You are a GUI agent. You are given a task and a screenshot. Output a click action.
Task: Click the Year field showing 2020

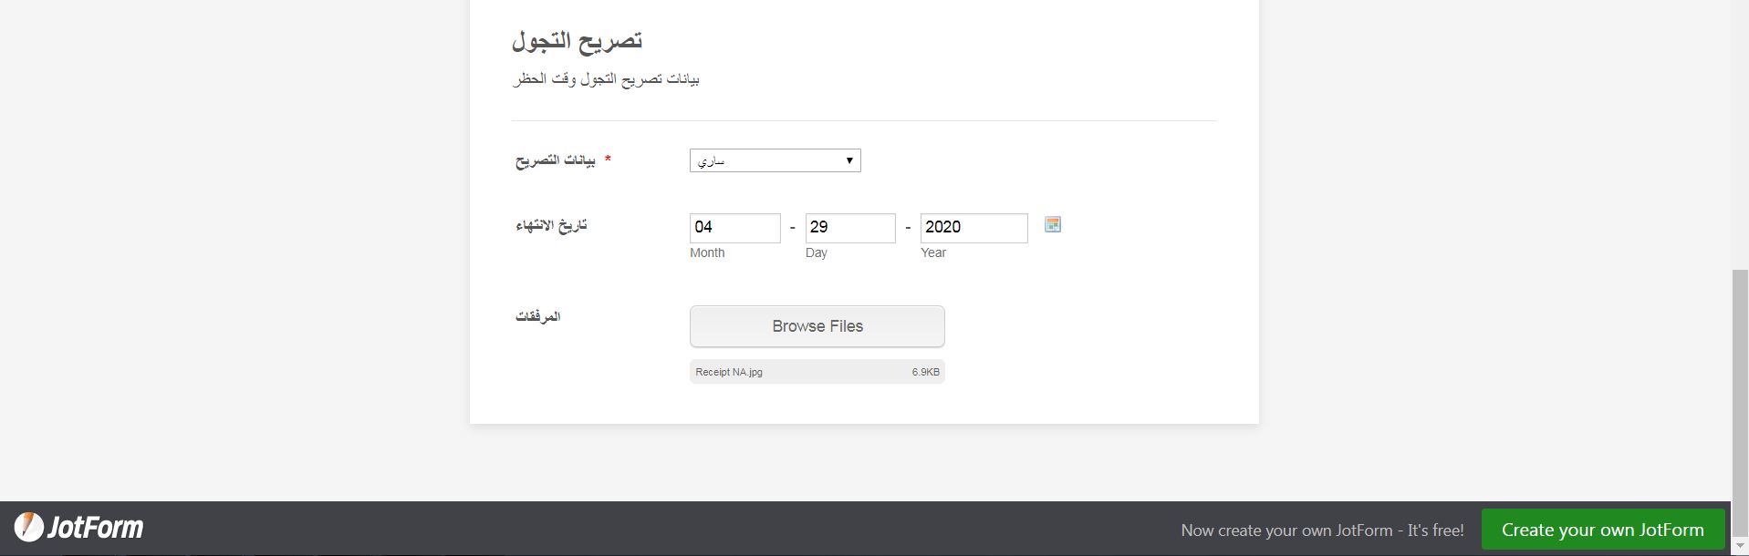[973, 228]
